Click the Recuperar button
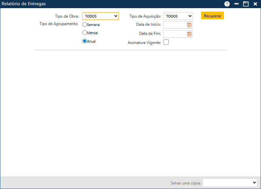 [x=212, y=15]
